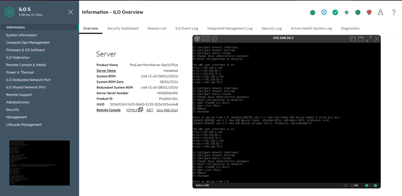Click the console power button icon

[x=375, y=185]
